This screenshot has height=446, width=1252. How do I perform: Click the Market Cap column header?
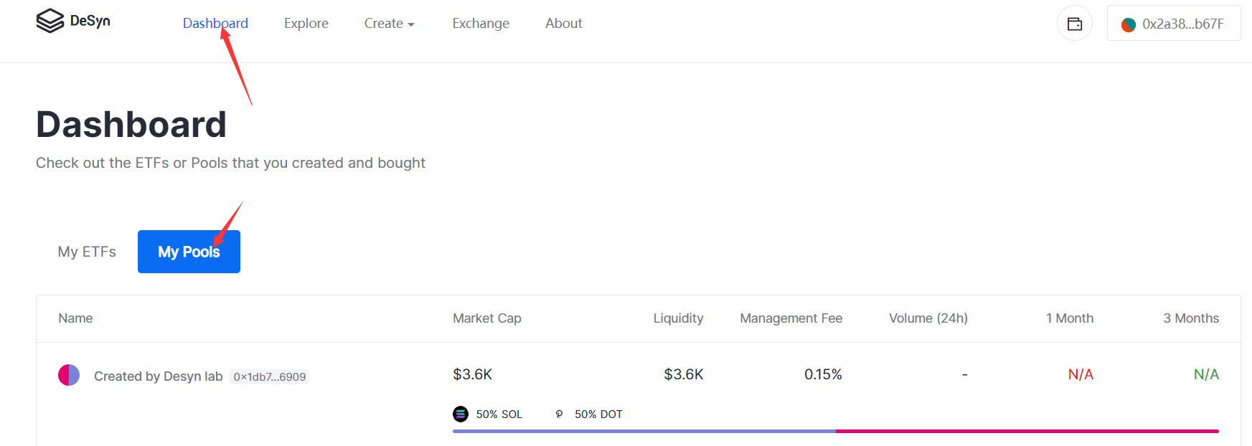click(x=486, y=318)
